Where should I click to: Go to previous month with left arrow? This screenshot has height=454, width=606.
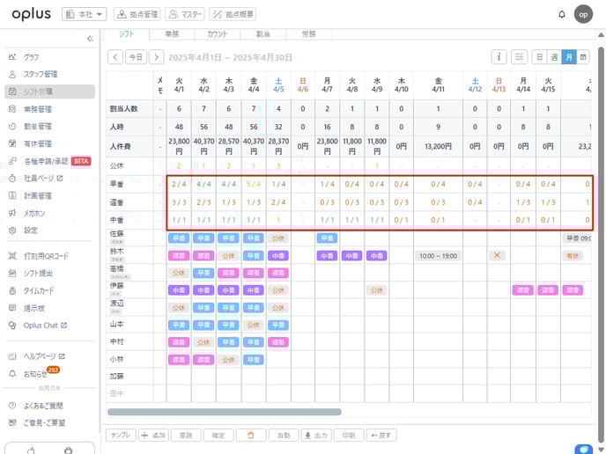[x=115, y=56]
